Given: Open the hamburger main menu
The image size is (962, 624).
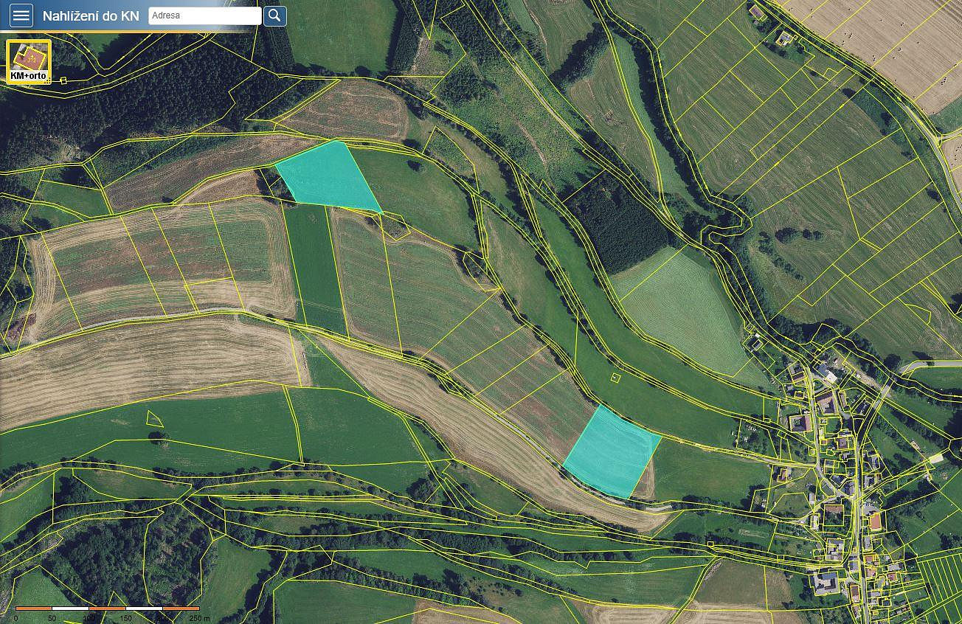Looking at the screenshot, I should click(x=21, y=15).
